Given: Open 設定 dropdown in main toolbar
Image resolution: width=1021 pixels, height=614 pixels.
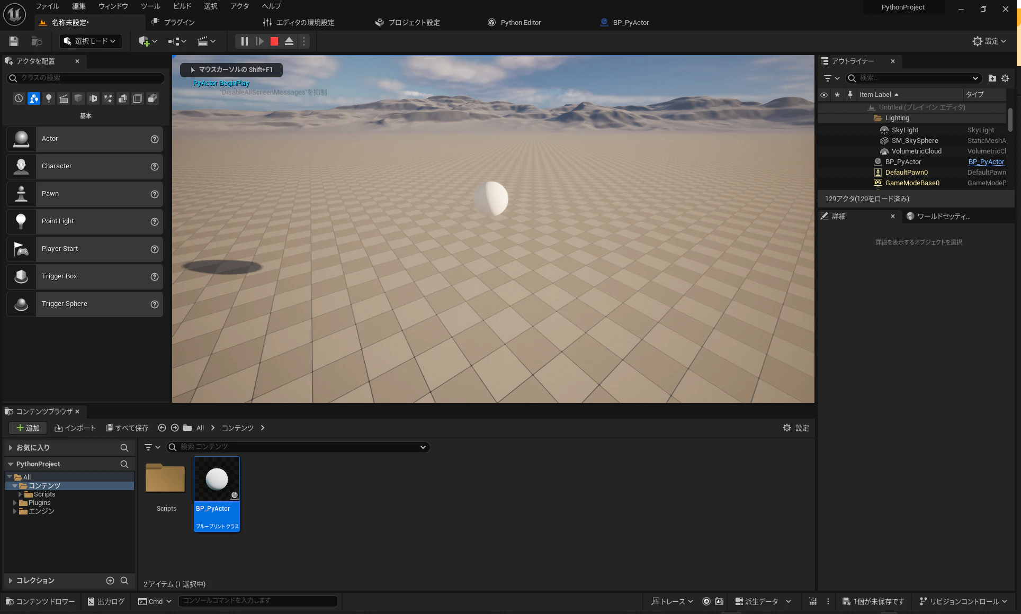Looking at the screenshot, I should tap(989, 41).
